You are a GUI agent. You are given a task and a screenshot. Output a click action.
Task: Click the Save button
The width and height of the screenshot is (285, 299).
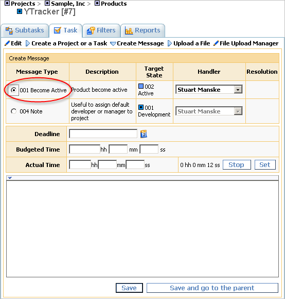point(129,288)
